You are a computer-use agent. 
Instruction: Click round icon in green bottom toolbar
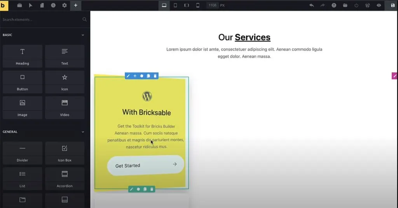[138, 189]
